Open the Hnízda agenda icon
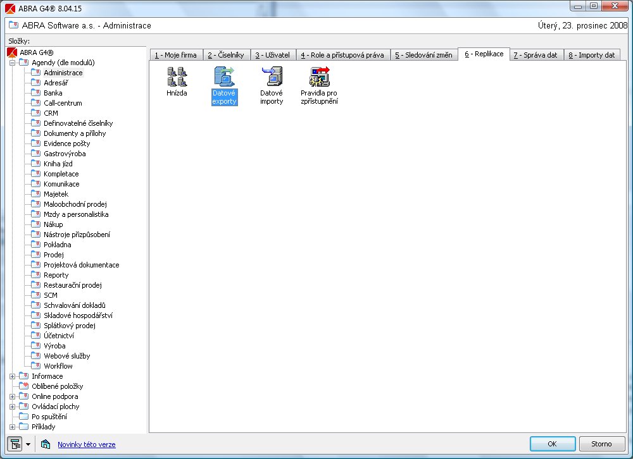The width and height of the screenshot is (633, 459). (x=177, y=76)
